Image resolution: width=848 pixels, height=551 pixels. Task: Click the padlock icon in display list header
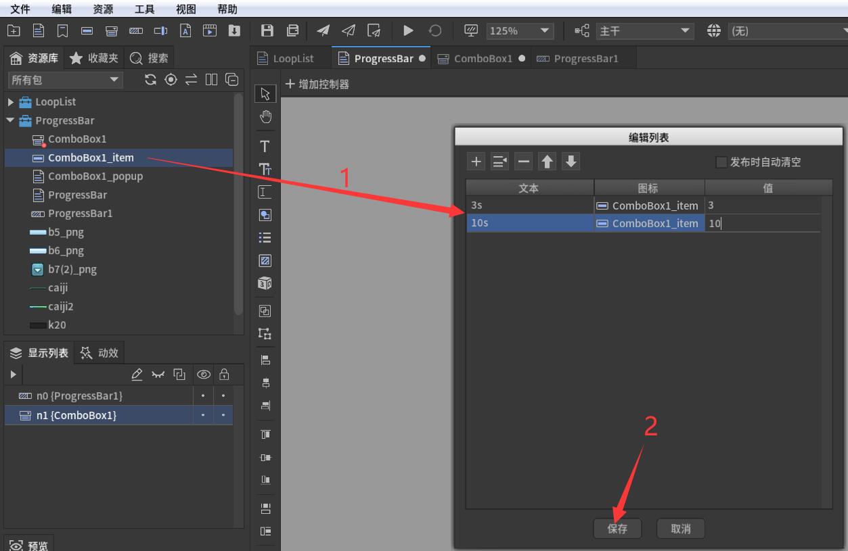224,374
